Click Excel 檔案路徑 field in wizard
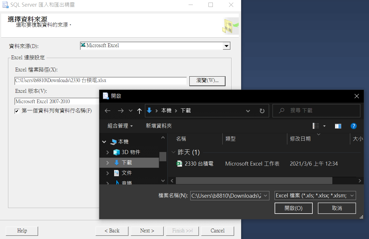Image resolution: width=369 pixels, height=239 pixels. (x=100, y=81)
